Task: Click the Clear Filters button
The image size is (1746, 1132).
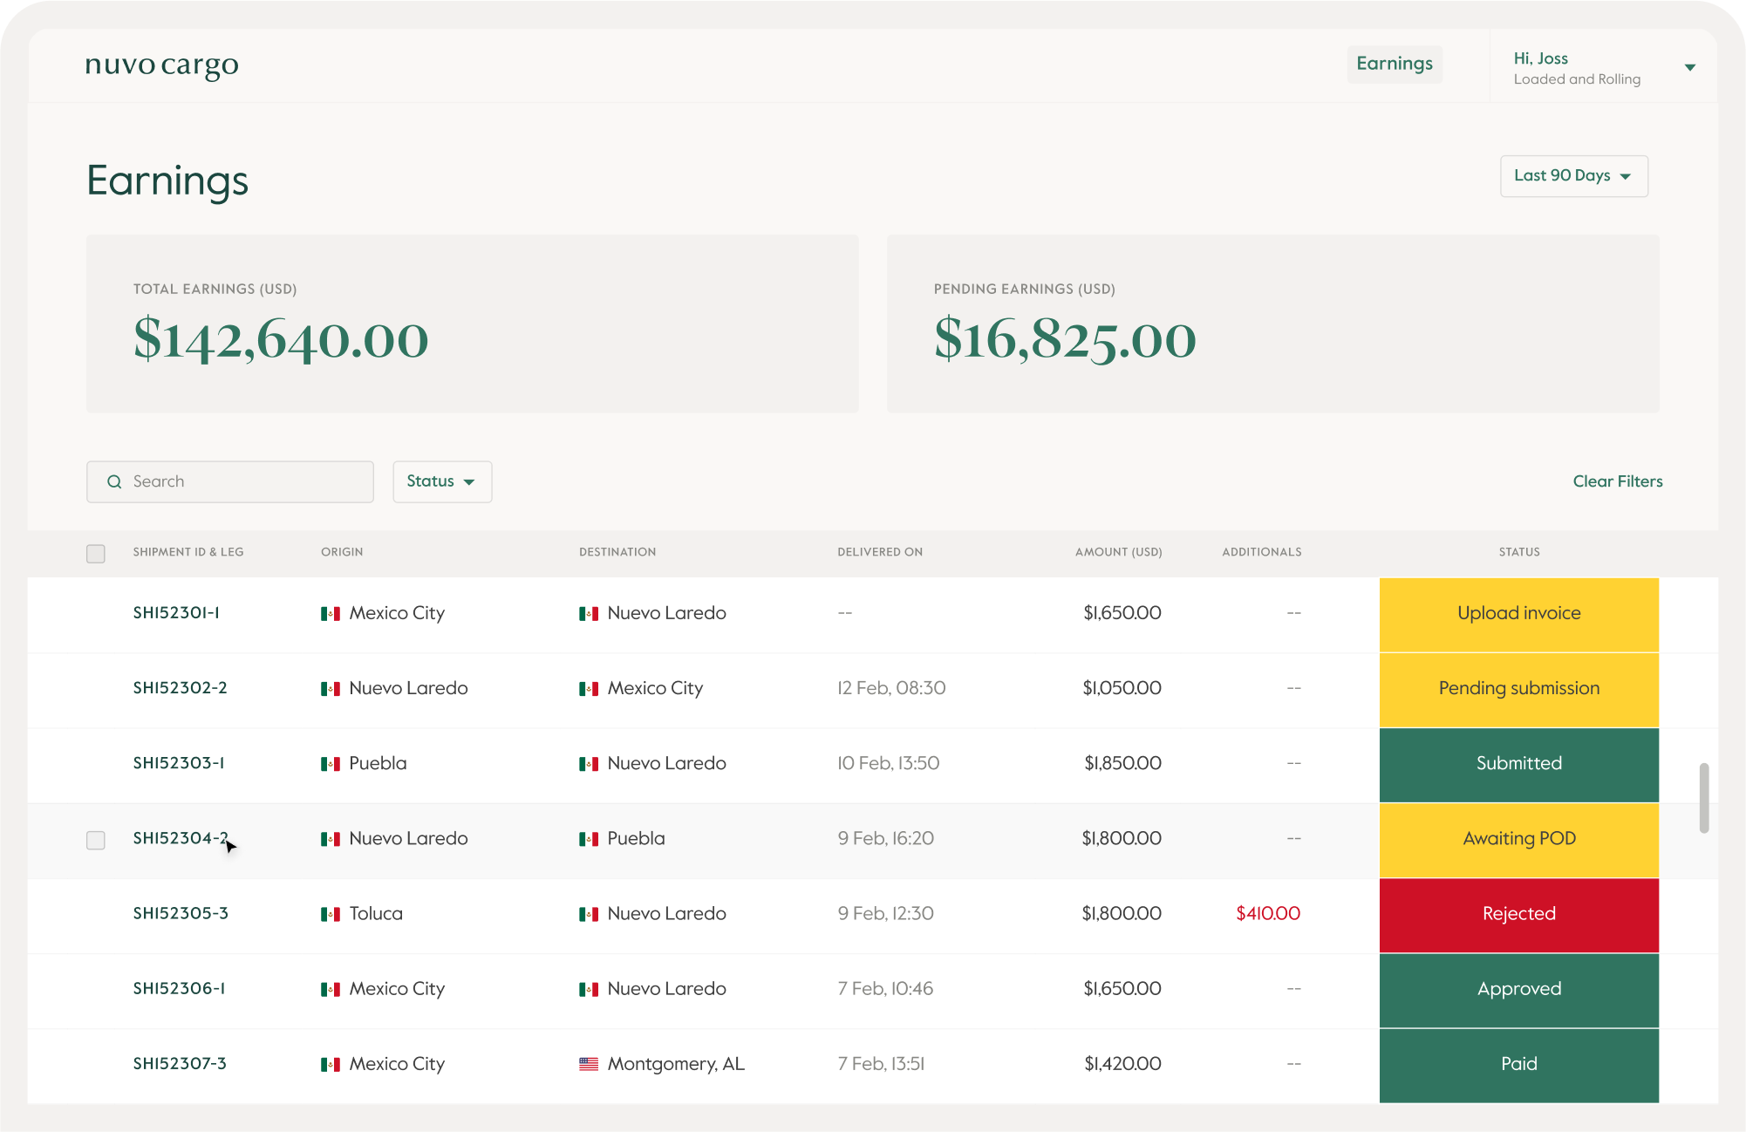Action: coord(1616,482)
